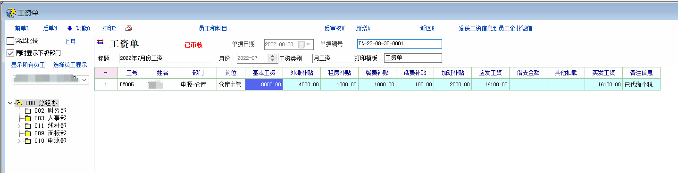Click the minus header cell in table

(106, 73)
